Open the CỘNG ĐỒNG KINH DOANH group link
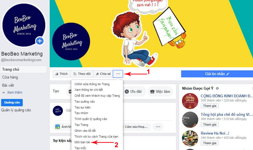This screenshot has width=253, height=150. click(x=227, y=96)
